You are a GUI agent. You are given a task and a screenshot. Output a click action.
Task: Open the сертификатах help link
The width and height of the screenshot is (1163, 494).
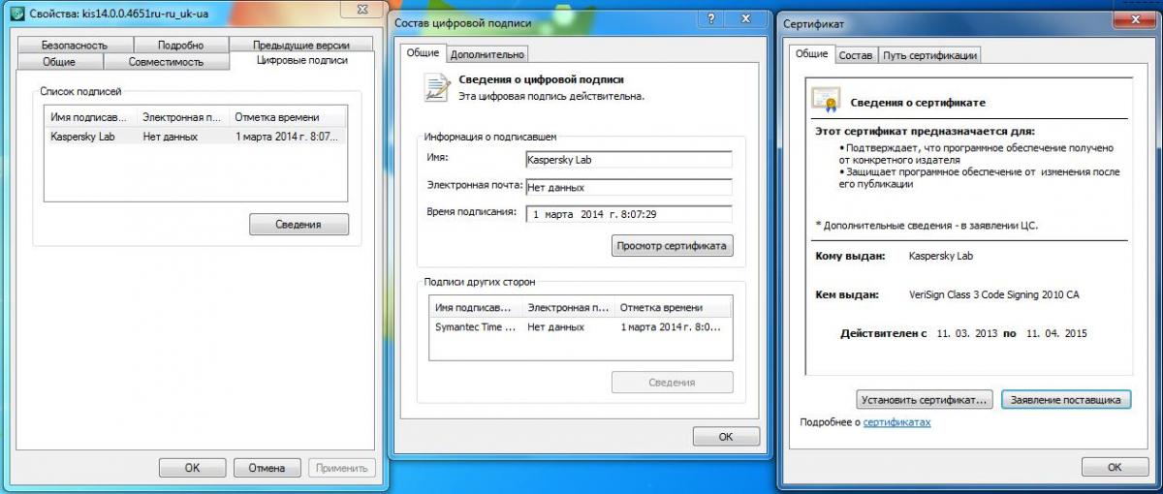[896, 423]
